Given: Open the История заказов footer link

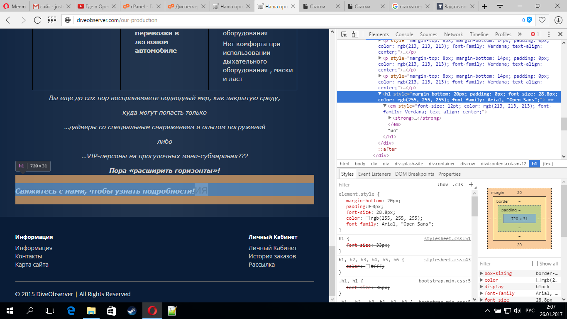Looking at the screenshot, I should (272, 256).
